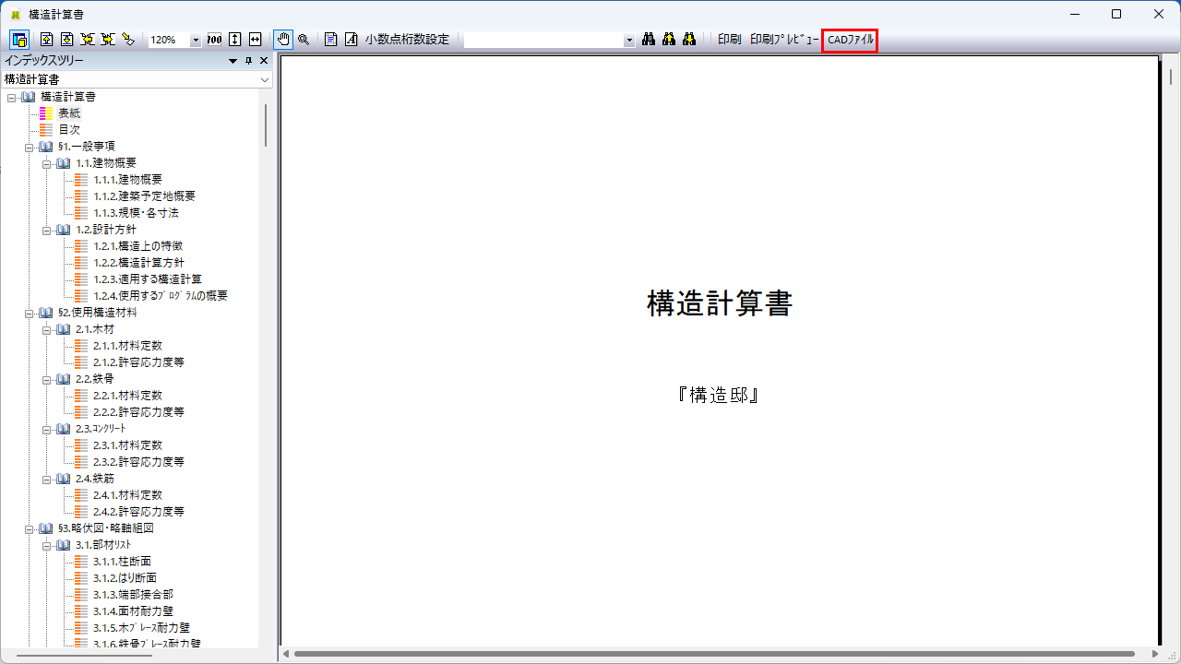Pin the インデックスツリー panel
The image size is (1181, 664).
pos(248,61)
